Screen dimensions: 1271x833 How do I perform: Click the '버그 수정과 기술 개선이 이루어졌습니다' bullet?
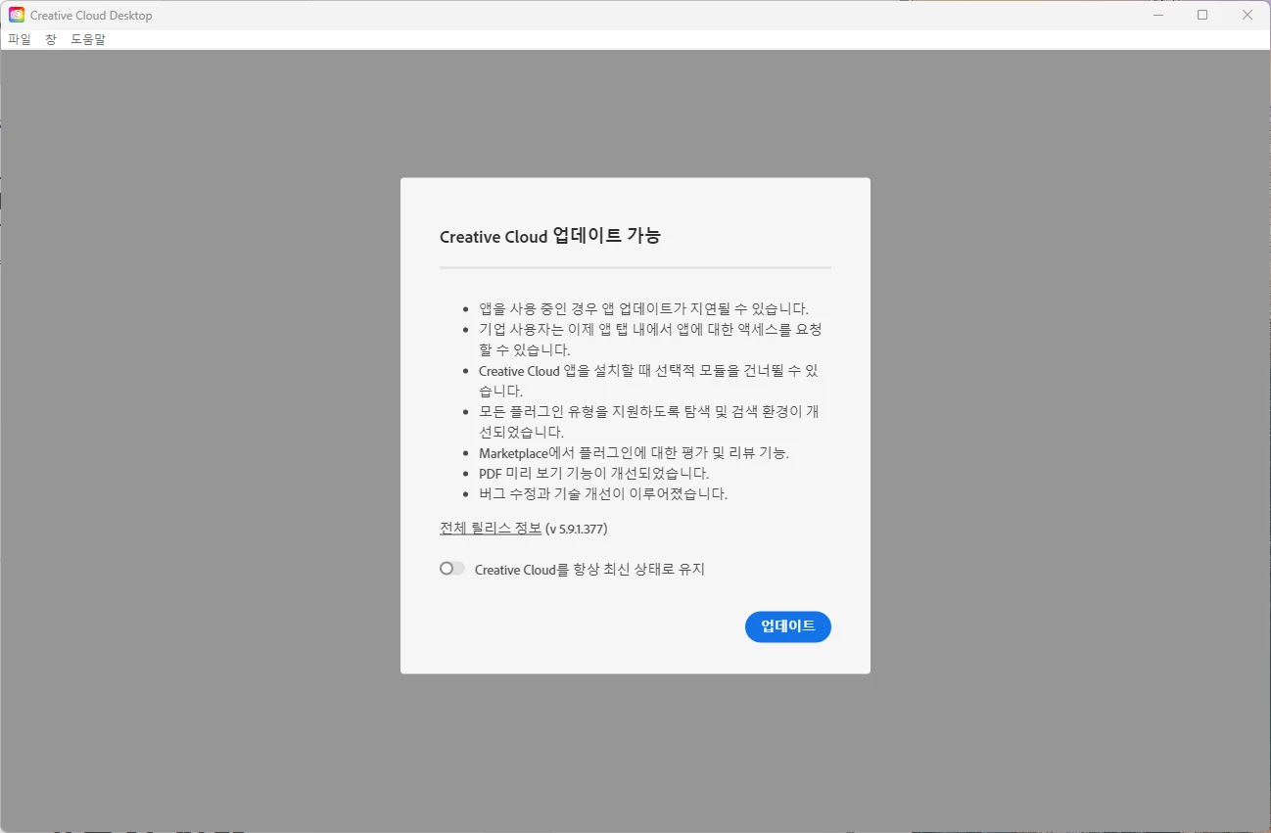pos(603,493)
